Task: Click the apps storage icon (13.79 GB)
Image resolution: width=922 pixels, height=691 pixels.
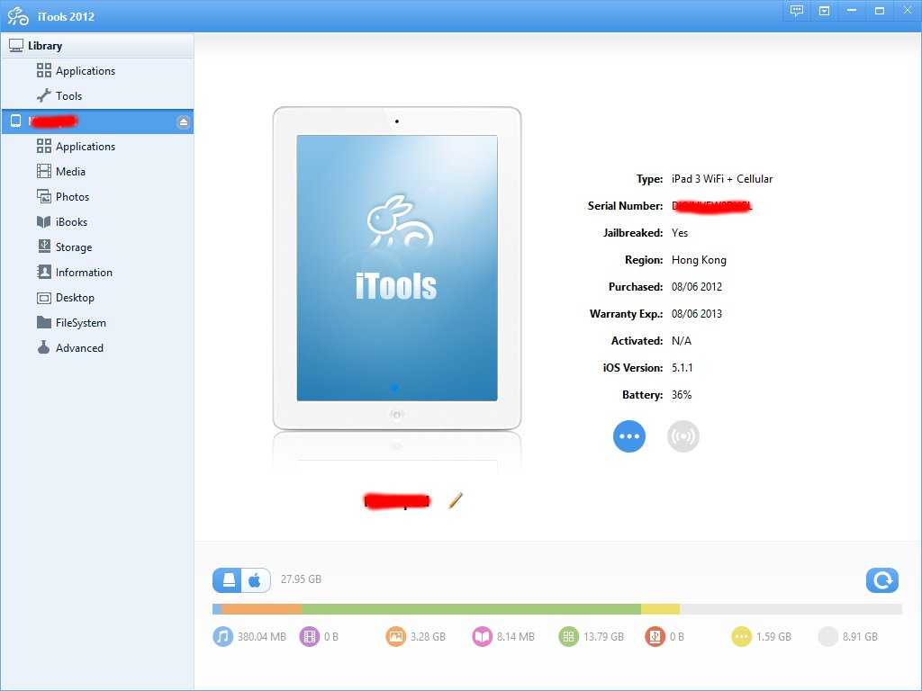Action: [569, 636]
